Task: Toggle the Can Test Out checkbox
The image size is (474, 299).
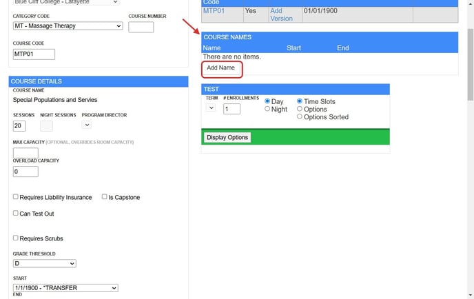Action: point(16,214)
